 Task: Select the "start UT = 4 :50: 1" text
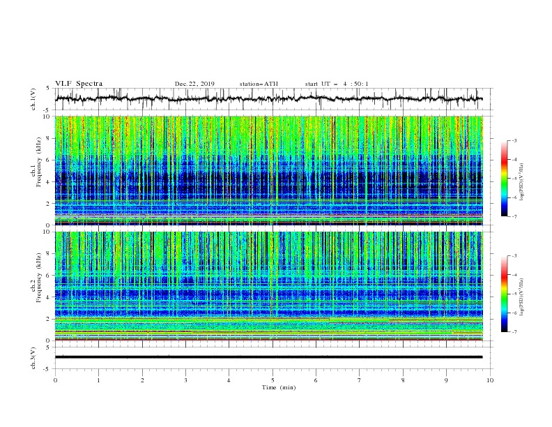click(x=336, y=84)
